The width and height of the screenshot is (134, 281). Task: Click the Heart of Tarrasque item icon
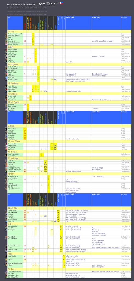point(6,45)
